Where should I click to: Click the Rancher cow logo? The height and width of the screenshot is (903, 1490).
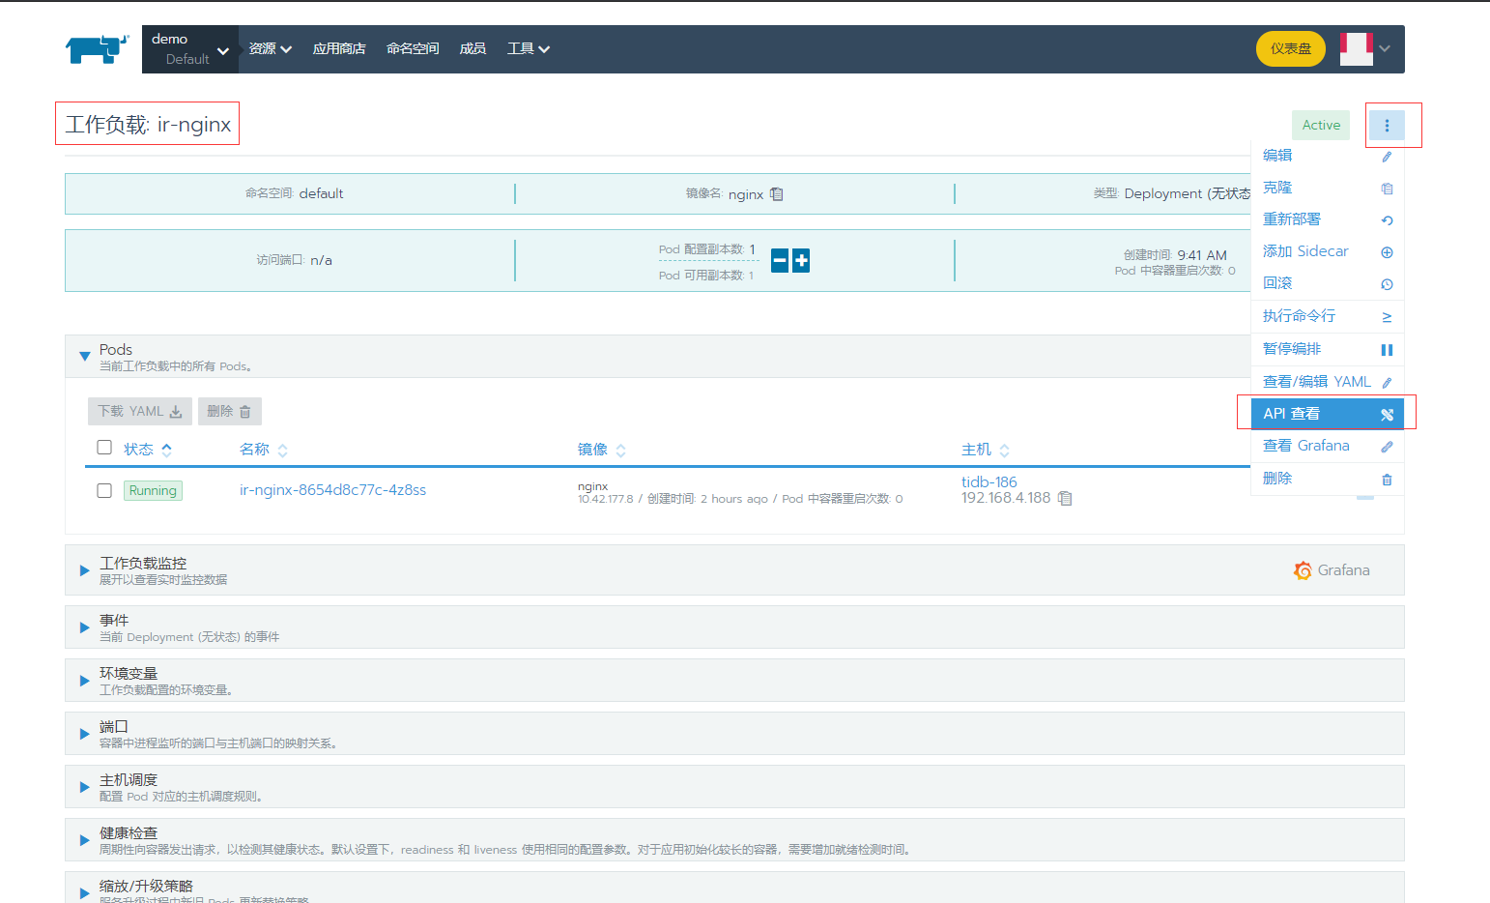point(97,49)
